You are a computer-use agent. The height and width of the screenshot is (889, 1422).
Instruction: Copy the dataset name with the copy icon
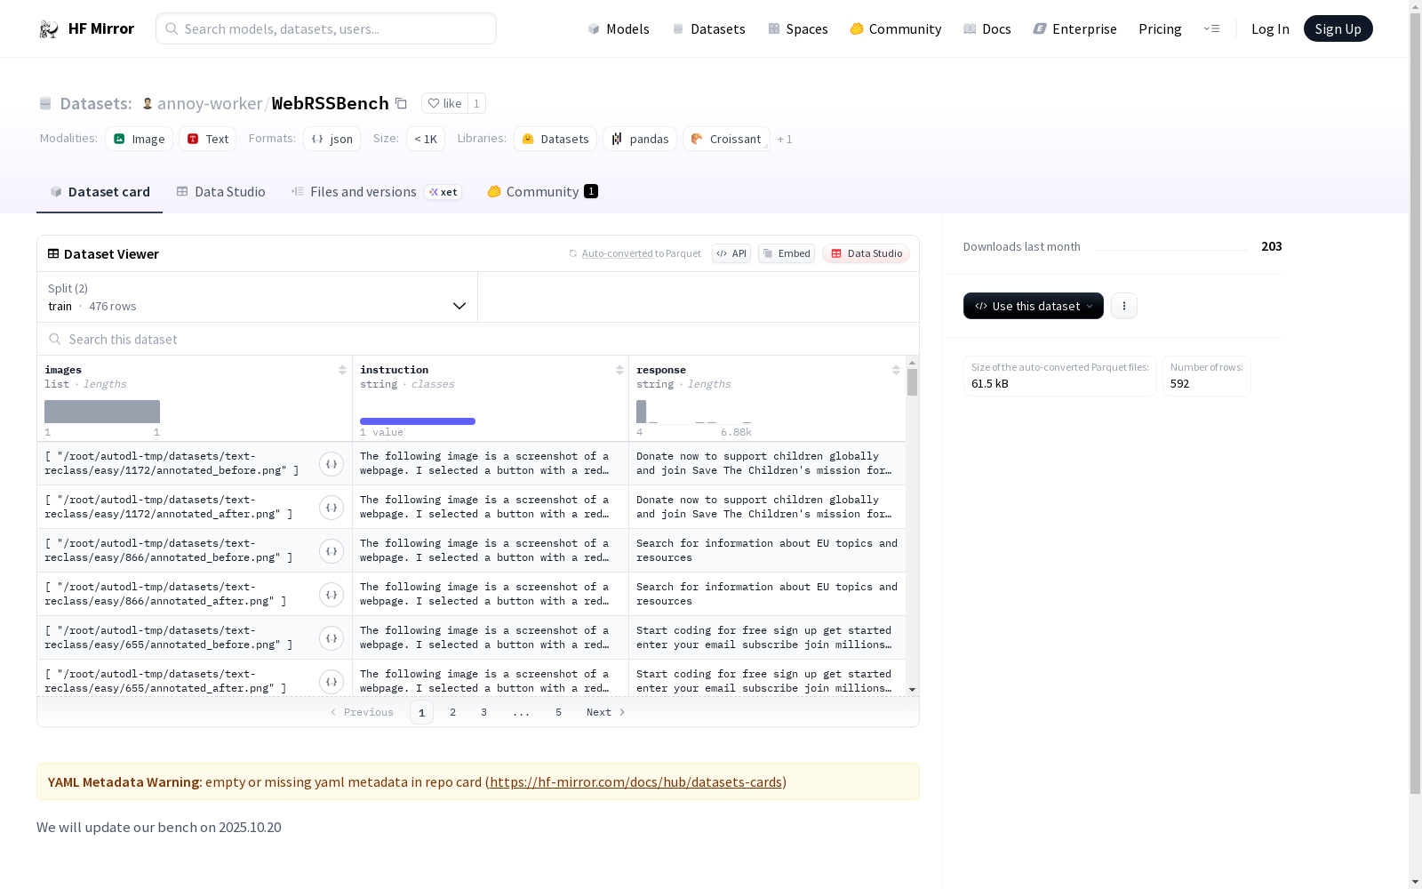401,103
